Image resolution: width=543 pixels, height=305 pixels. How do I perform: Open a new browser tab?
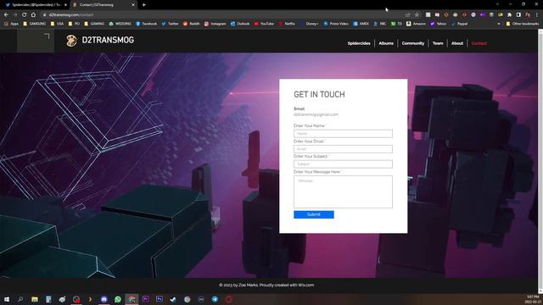(143, 5)
